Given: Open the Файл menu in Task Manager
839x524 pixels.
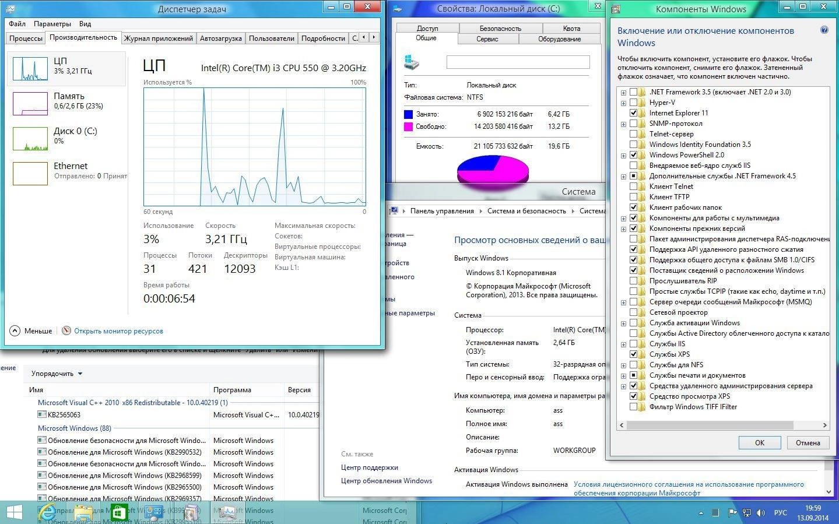Looking at the screenshot, I should (x=17, y=24).
